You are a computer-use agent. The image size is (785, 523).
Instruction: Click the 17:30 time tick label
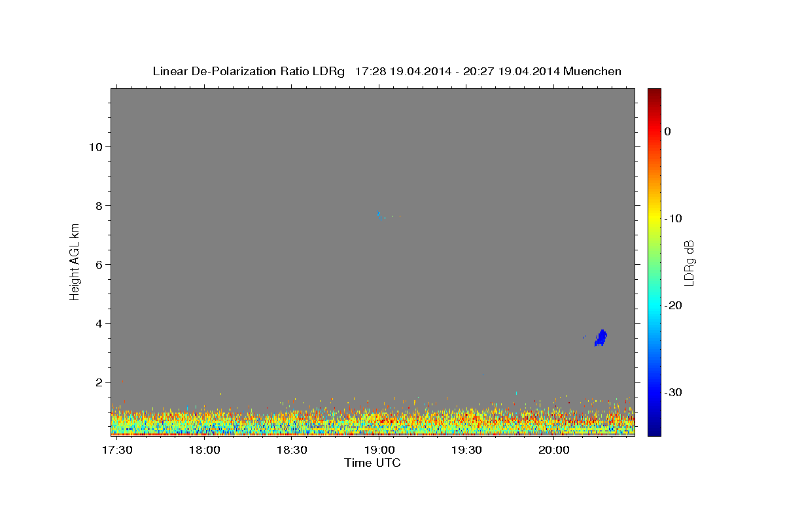[118, 450]
